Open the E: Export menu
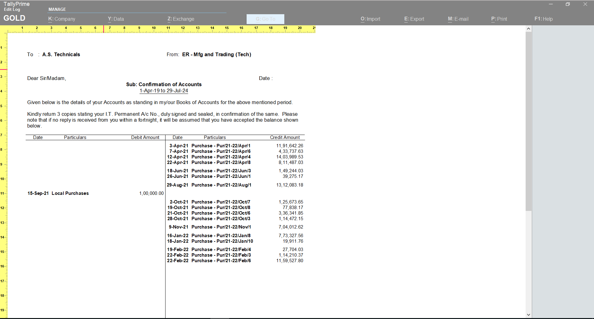The height and width of the screenshot is (319, 594). 414,19
